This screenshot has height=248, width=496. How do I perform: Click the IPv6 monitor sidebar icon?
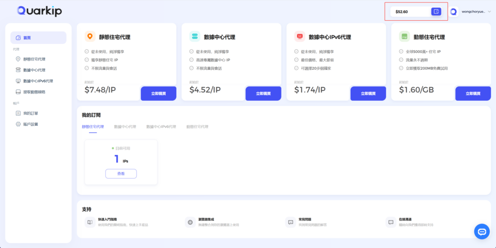click(18, 81)
